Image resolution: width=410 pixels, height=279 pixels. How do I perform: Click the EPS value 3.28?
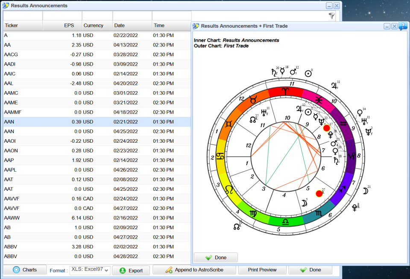76,247
